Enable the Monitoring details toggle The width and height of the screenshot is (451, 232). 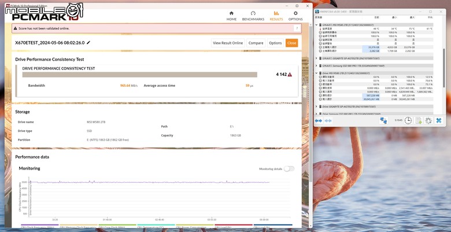pyautogui.click(x=289, y=169)
